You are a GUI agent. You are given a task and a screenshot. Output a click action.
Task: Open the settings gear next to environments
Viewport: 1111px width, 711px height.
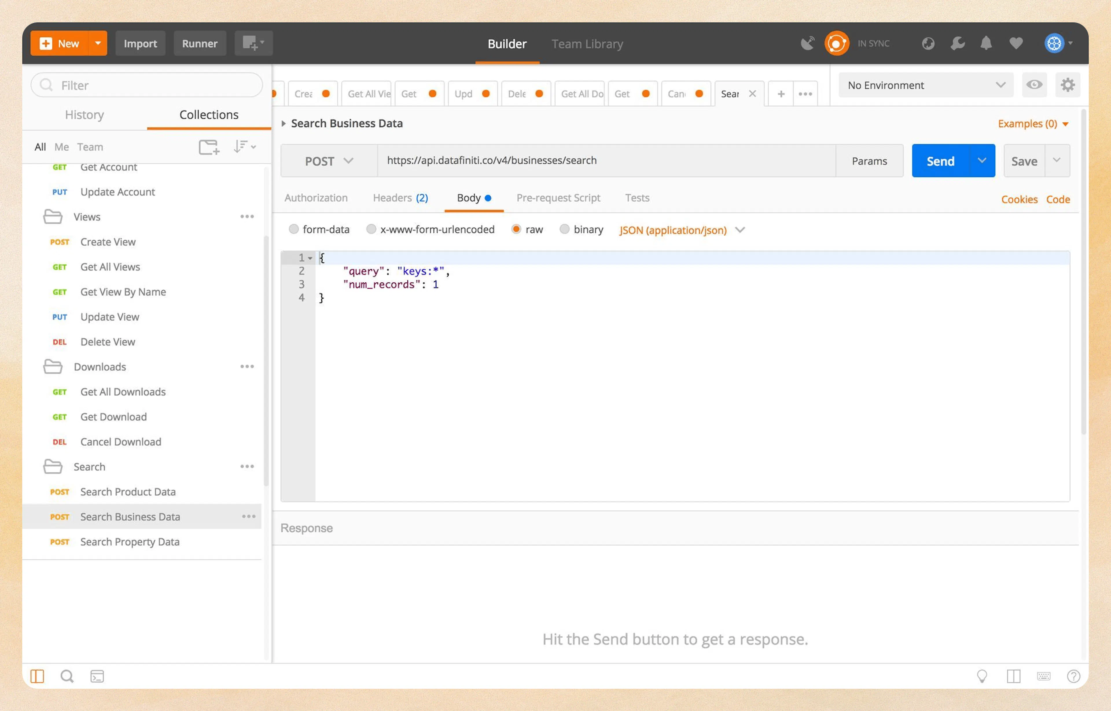[1068, 85]
